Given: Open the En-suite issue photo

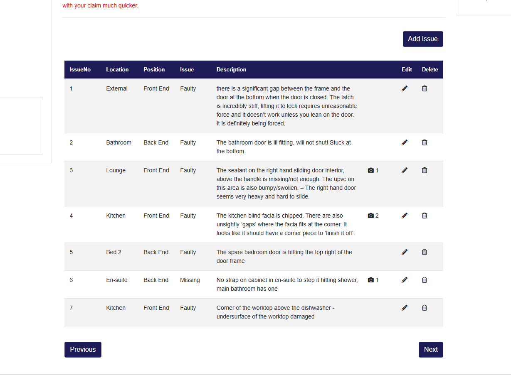Looking at the screenshot, I should [373, 280].
